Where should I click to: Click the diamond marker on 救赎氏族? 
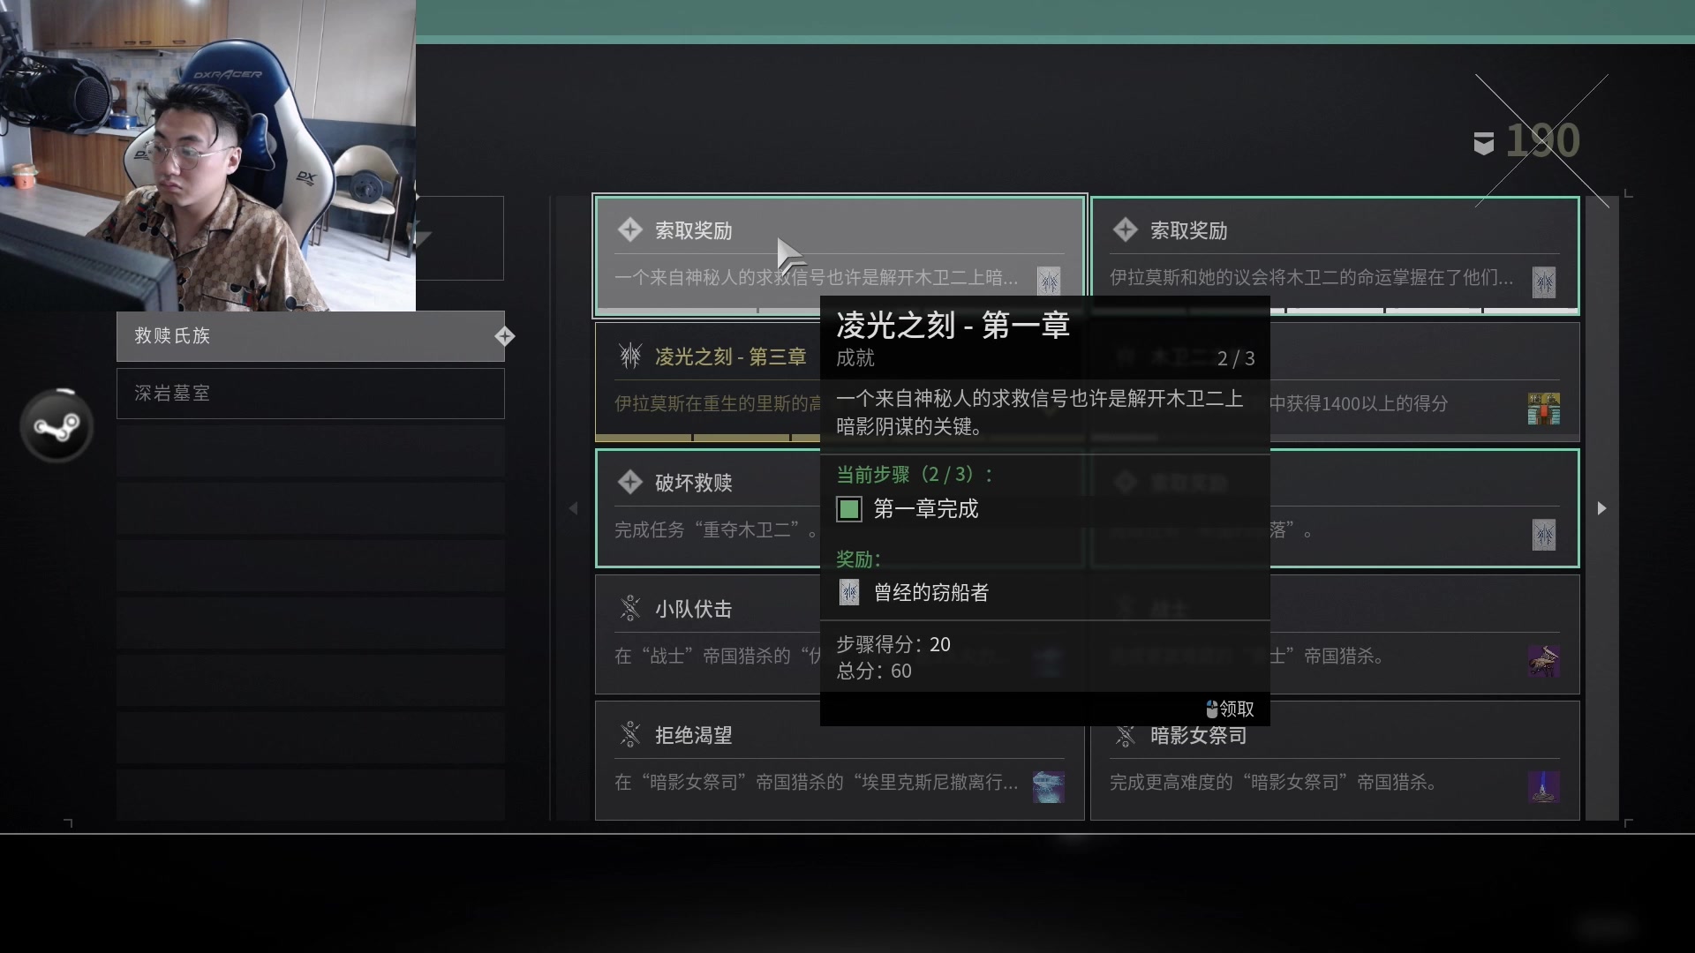point(504,336)
